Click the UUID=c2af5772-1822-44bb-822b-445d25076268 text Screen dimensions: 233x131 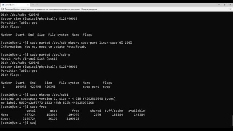tap(56, 103)
